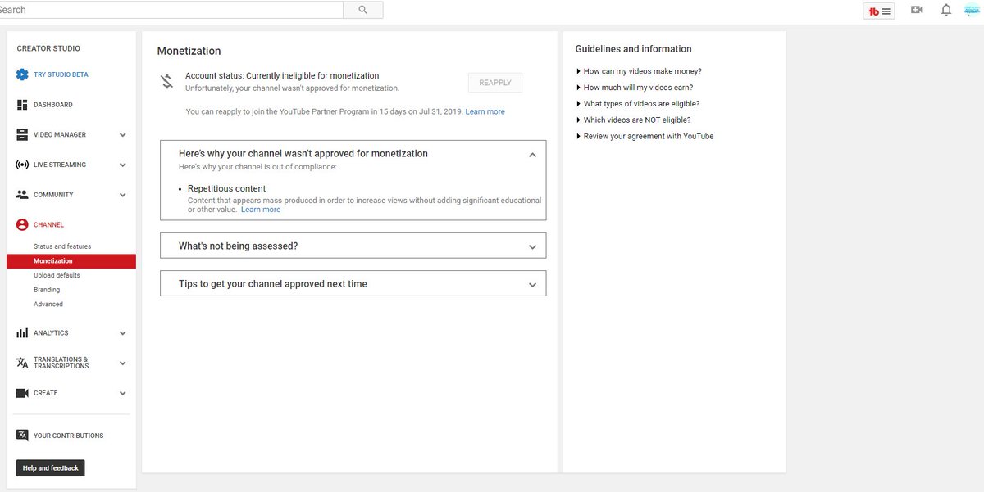The width and height of the screenshot is (984, 492).
Task: Collapse the why channel wasn't approved panel
Action: (x=532, y=154)
